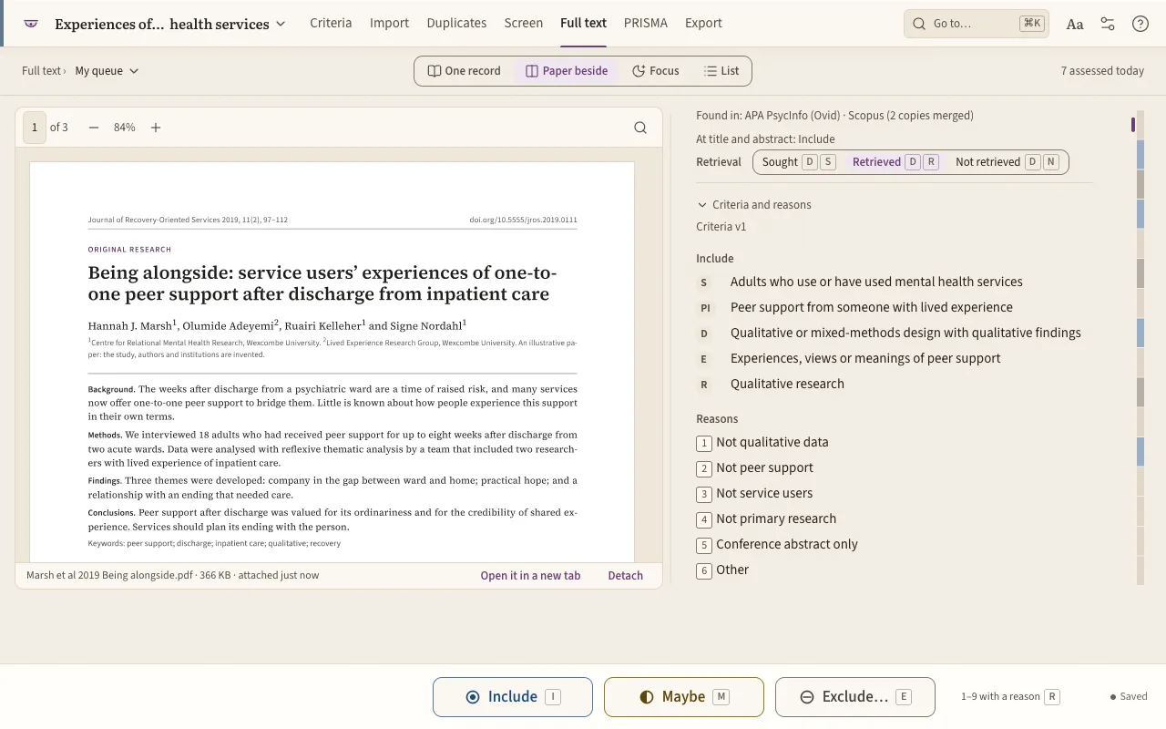This screenshot has height=729, width=1166.
Task: Open the display settings sliders icon
Action: pos(1108,24)
